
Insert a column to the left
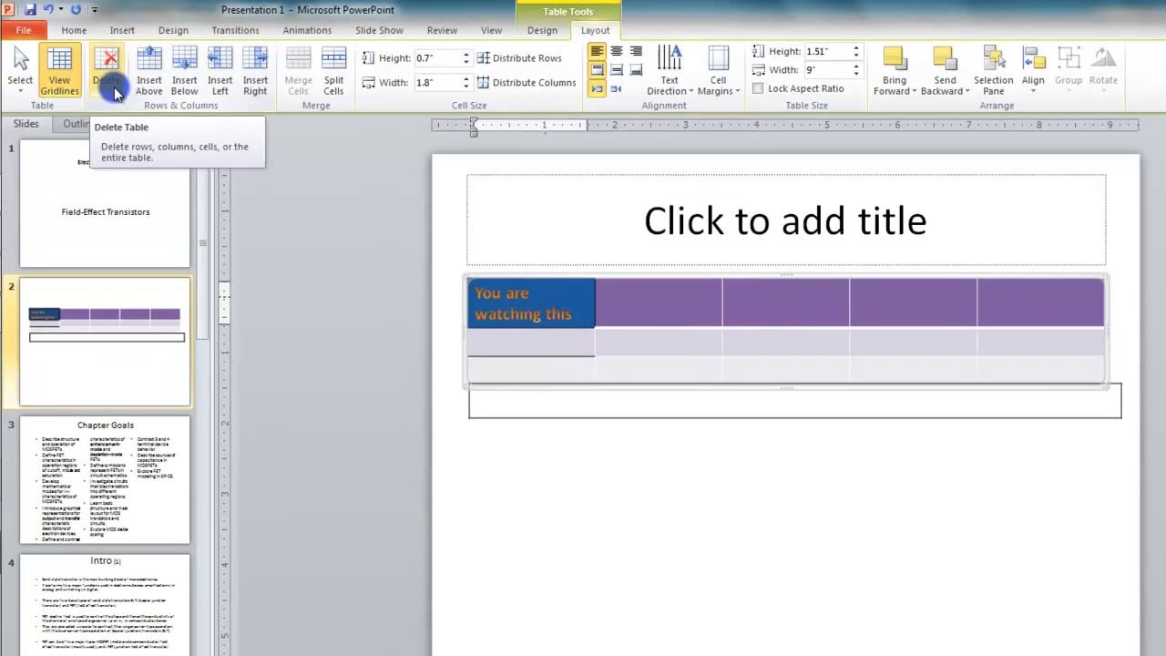pyautogui.click(x=220, y=71)
